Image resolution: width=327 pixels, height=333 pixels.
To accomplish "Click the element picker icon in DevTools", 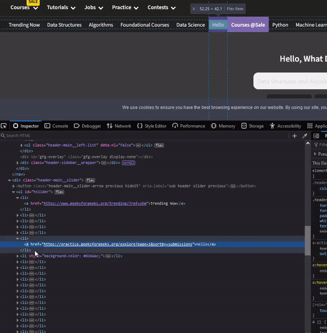I will pyautogui.click(x=4, y=126).
